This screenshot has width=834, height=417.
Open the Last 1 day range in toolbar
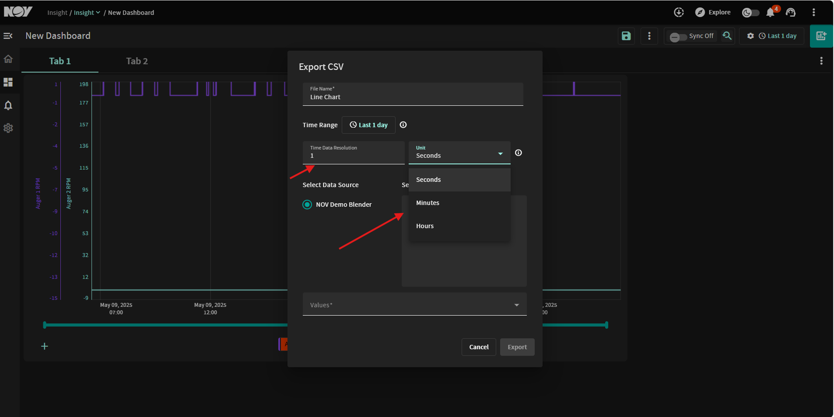pos(778,36)
